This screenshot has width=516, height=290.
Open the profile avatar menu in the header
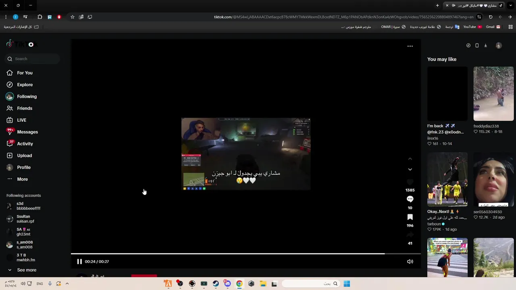click(499, 46)
